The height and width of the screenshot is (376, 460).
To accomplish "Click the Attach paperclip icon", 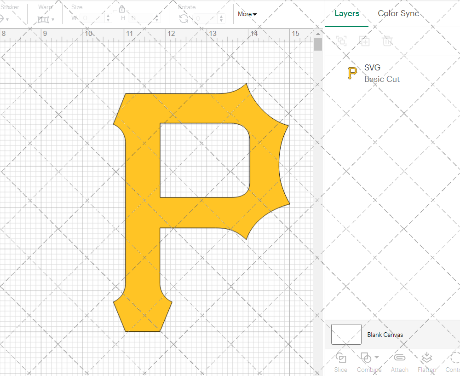I will click(399, 358).
